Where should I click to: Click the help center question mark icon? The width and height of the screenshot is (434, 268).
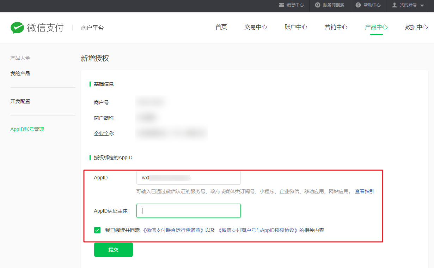pos(358,5)
